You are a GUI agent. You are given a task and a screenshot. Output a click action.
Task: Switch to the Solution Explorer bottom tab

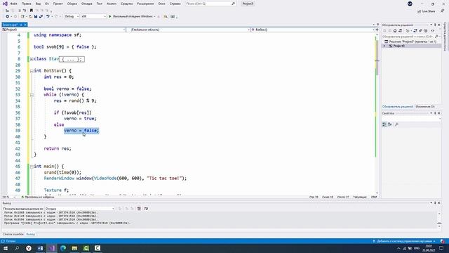[398, 106]
